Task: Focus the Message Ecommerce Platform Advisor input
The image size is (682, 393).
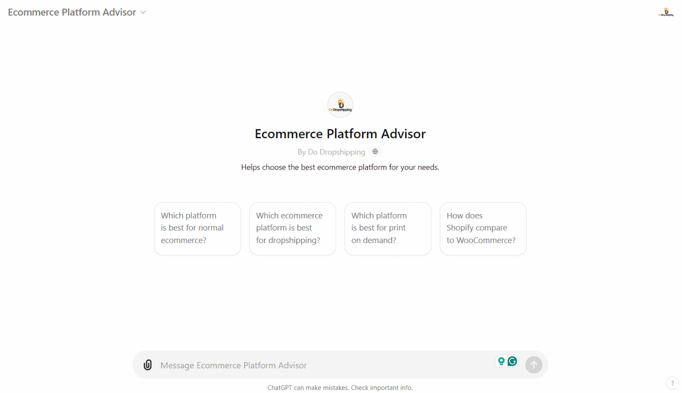Action: coord(324,365)
